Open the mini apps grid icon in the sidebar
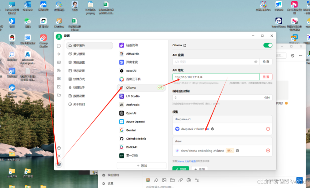This screenshot has height=188, width=310. [59, 79]
